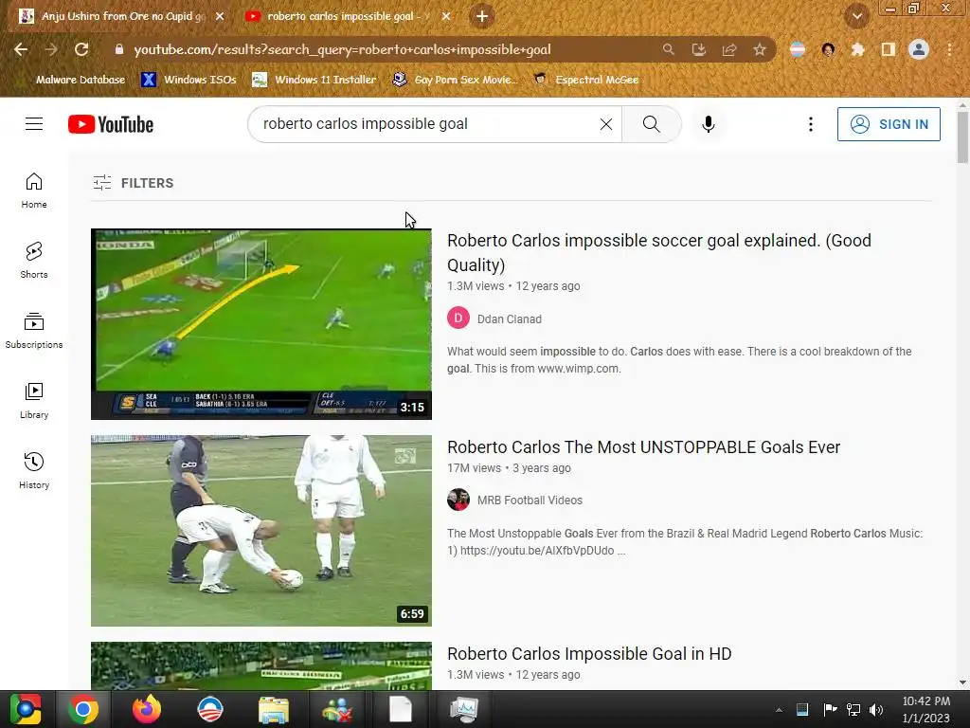Open History in the left sidebar
This screenshot has width=970, height=728.
point(34,470)
